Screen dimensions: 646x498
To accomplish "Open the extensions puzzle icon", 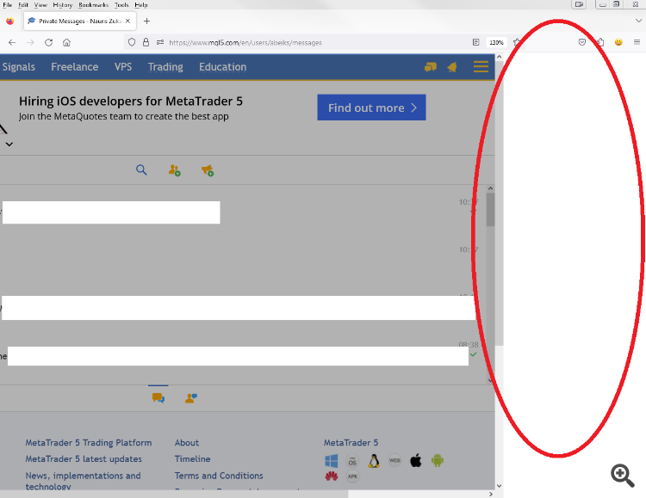I will pyautogui.click(x=600, y=42).
